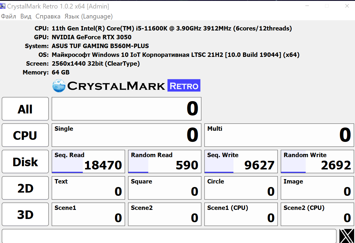Maximize the CrystalMark Retro window
The height and width of the screenshot is (243, 355).
click(327, 6)
